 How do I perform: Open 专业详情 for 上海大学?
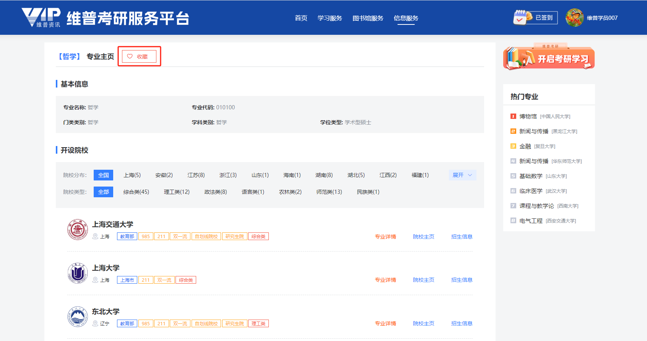385,280
